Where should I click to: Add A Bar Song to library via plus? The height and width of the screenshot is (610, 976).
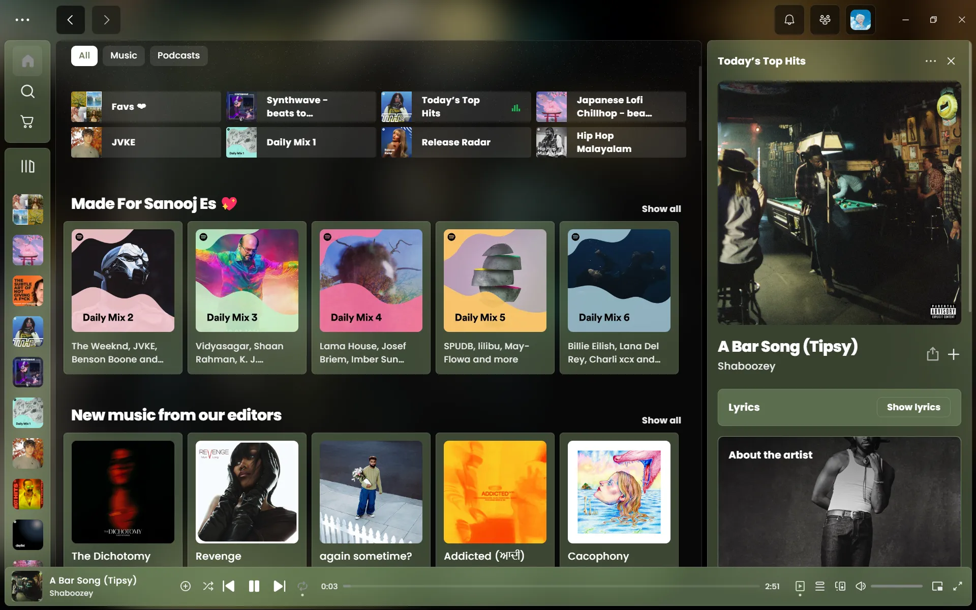pos(954,354)
